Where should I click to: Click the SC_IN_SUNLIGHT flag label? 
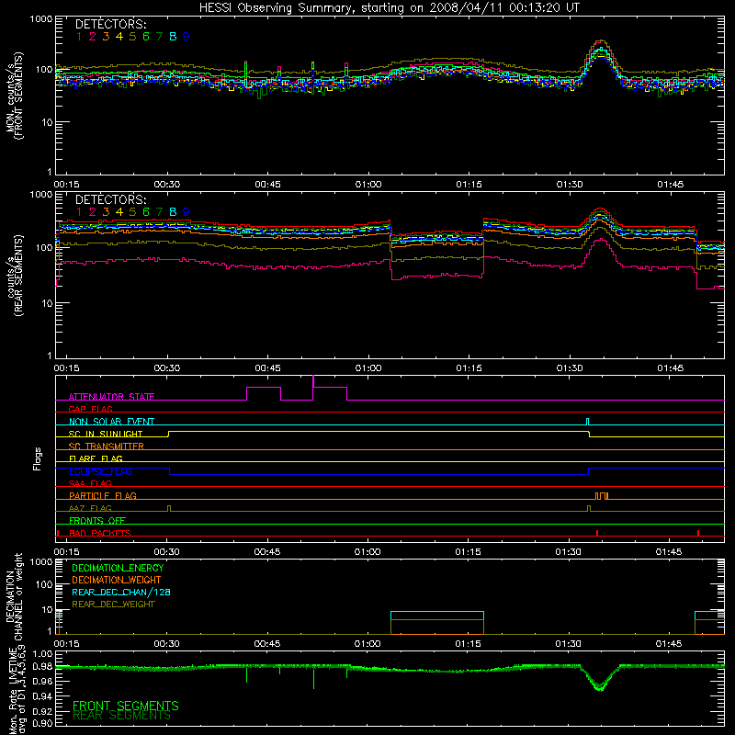pos(106,434)
